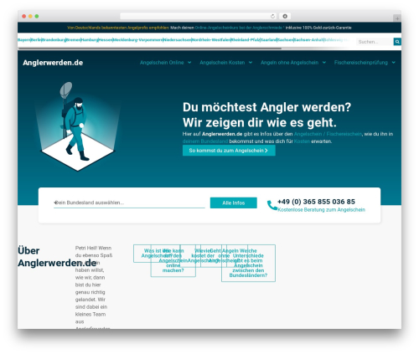Screen dimensions: 419x354
Task: Open the 'Dein Bundesland auswählen' selector
Action: point(129,203)
